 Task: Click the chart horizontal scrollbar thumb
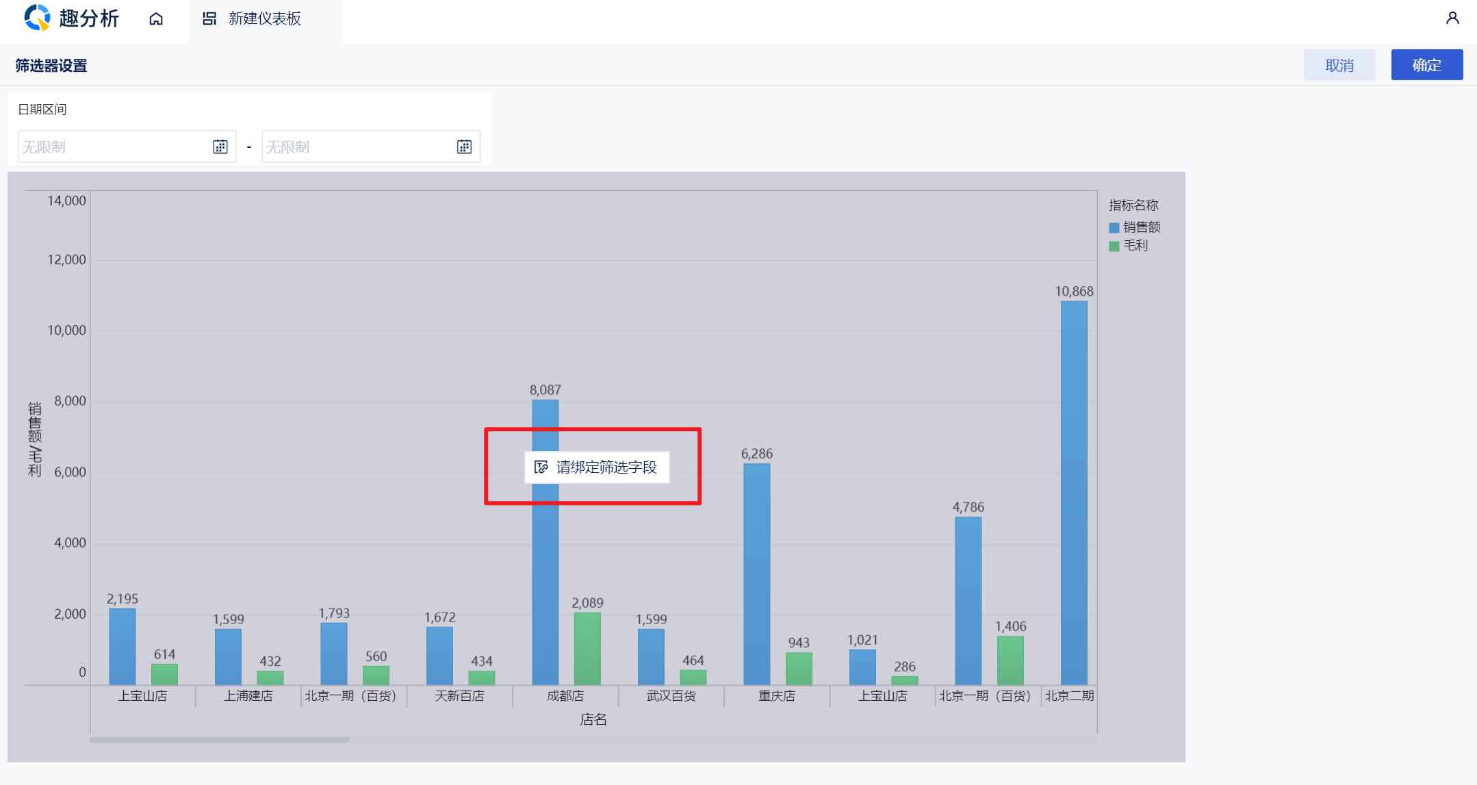[x=219, y=740]
